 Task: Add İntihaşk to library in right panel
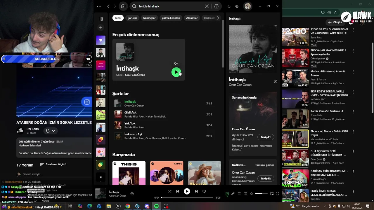276,82
